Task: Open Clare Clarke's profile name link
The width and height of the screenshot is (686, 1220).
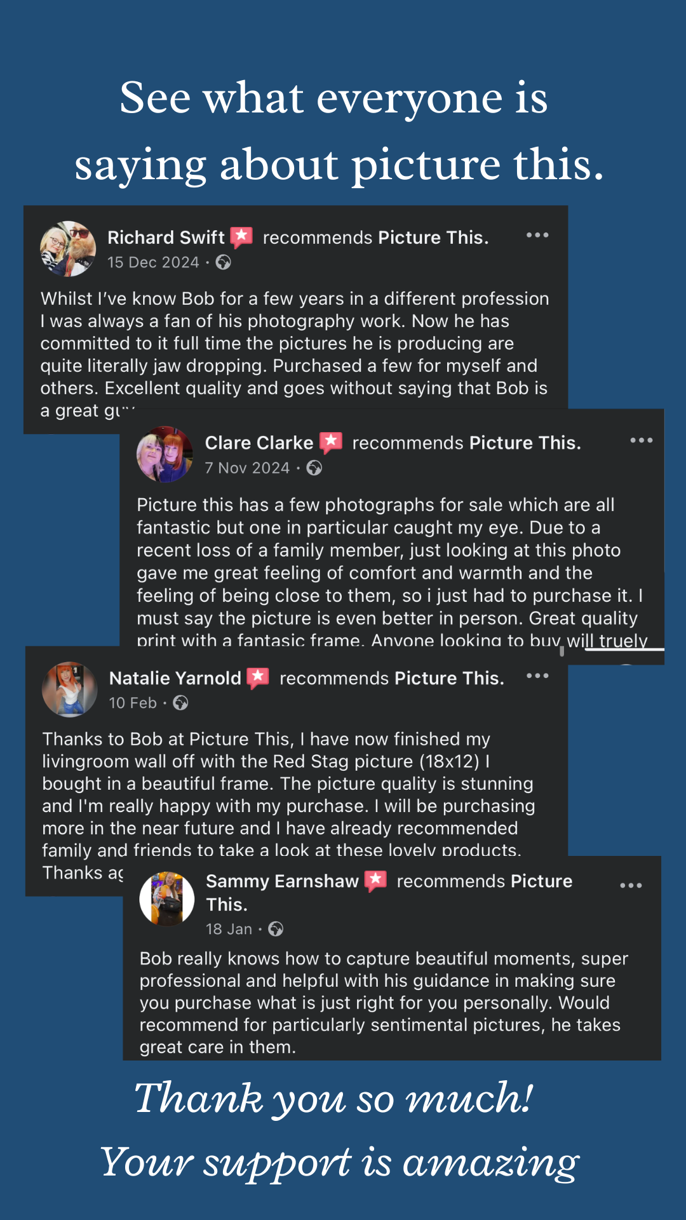Action: click(259, 443)
